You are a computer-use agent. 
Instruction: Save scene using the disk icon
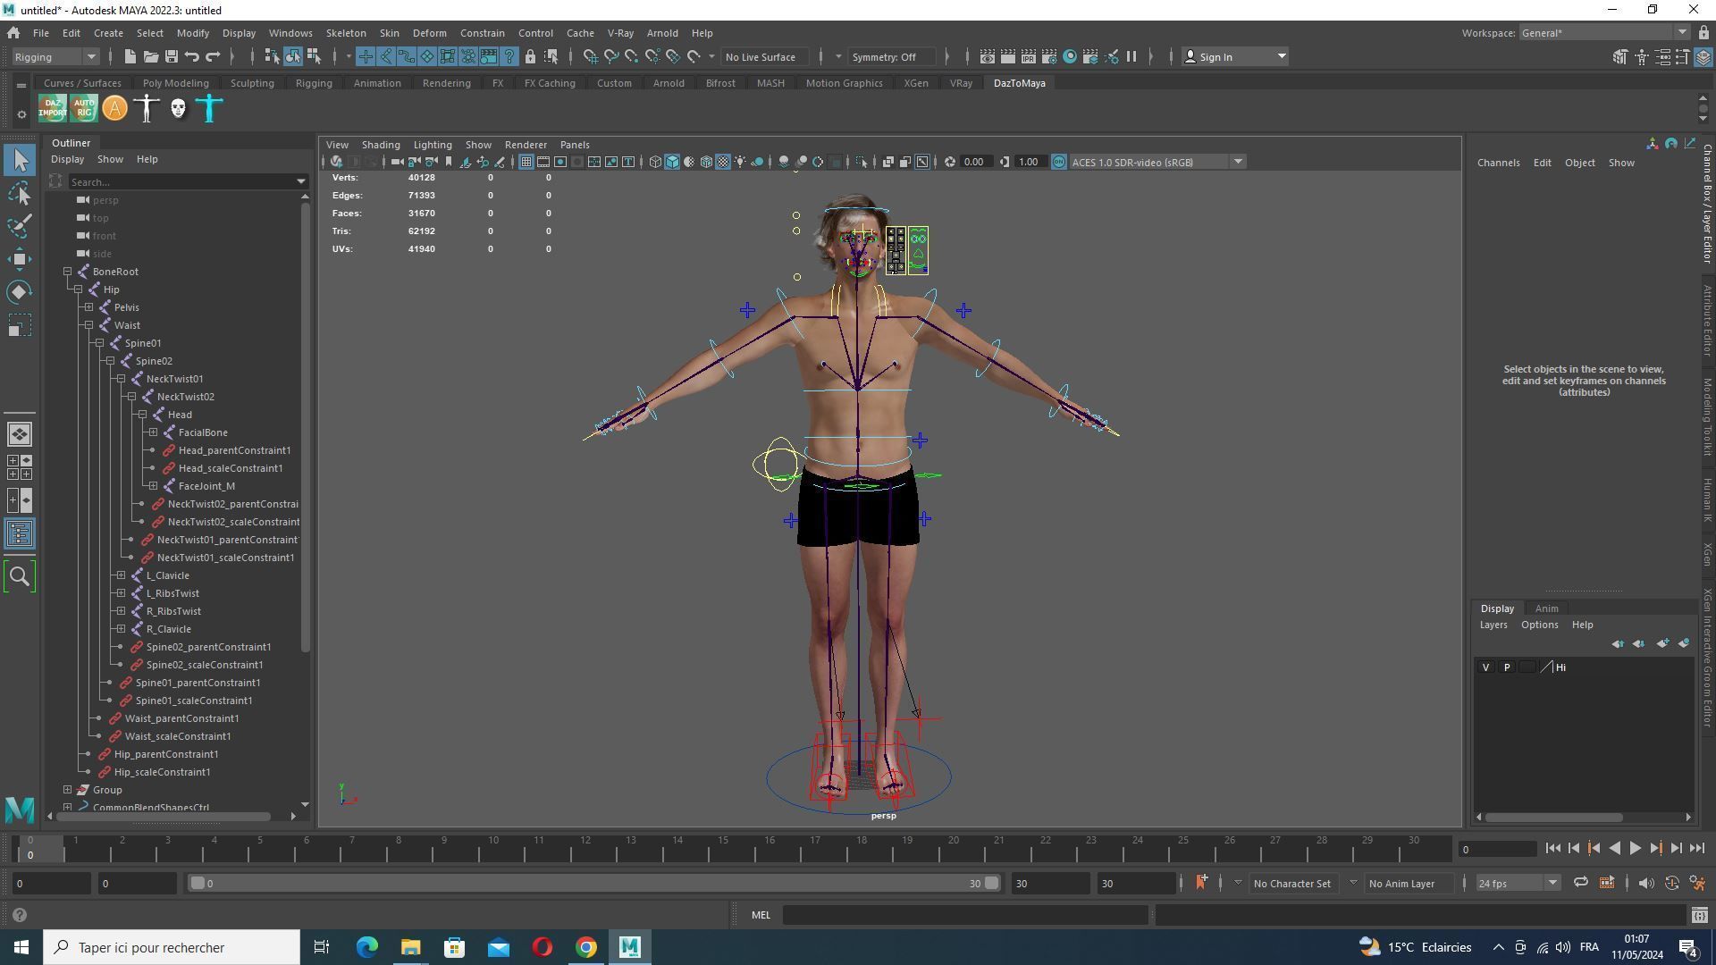[171, 56]
